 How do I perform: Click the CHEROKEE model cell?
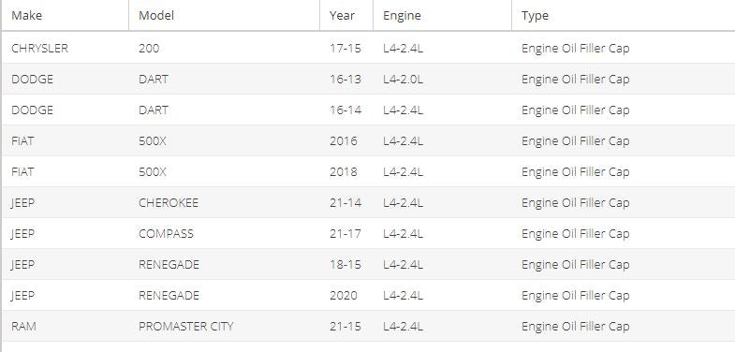pyautogui.click(x=169, y=202)
